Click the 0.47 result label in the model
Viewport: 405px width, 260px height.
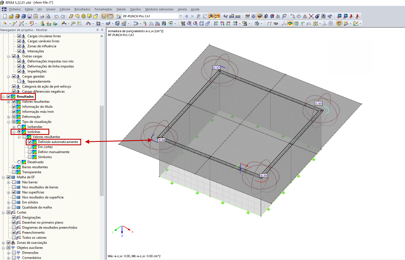point(216,68)
